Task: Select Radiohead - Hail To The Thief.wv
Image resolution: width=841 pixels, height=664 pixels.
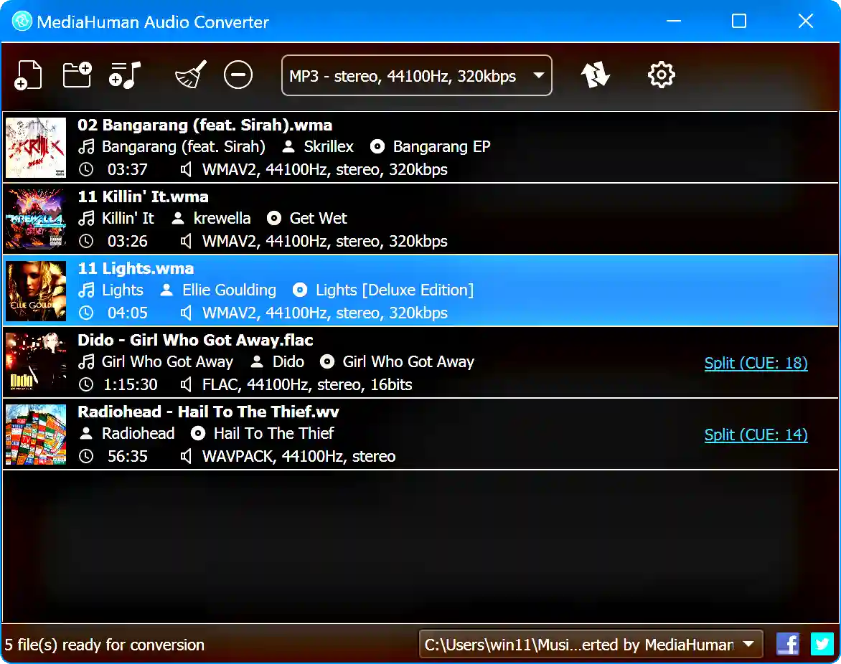Action: click(420, 435)
